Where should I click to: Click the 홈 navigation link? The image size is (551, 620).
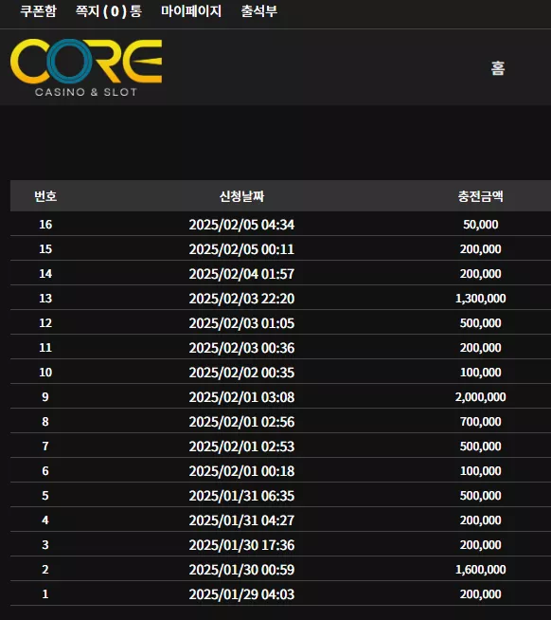click(498, 68)
